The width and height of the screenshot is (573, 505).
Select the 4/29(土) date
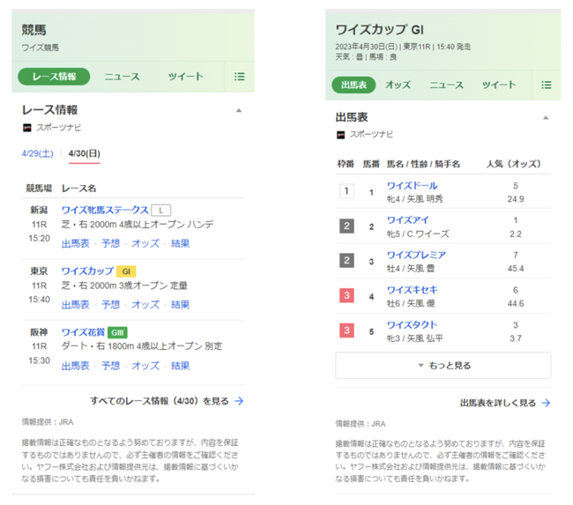[37, 154]
